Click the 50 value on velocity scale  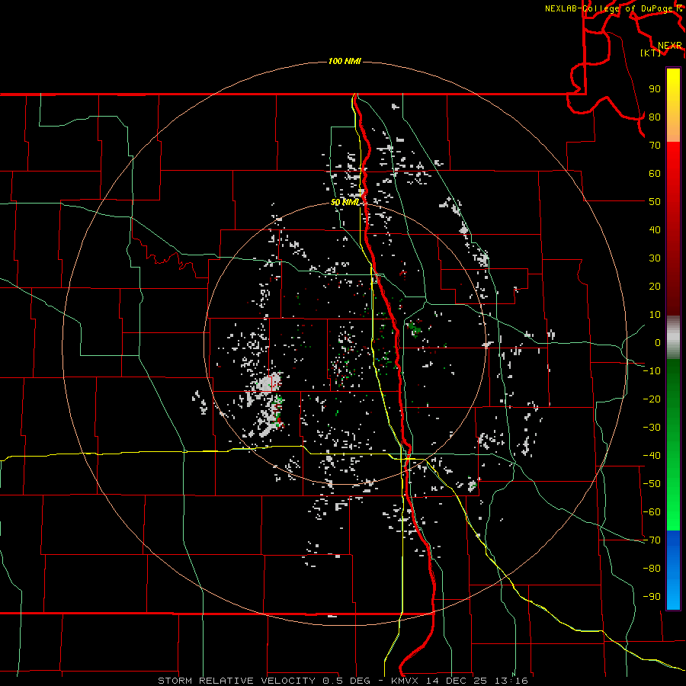[655, 202]
